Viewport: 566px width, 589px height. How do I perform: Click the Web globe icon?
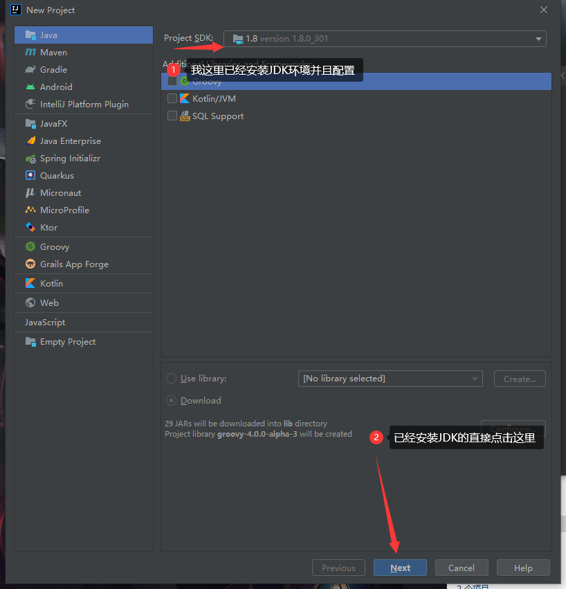(x=30, y=302)
